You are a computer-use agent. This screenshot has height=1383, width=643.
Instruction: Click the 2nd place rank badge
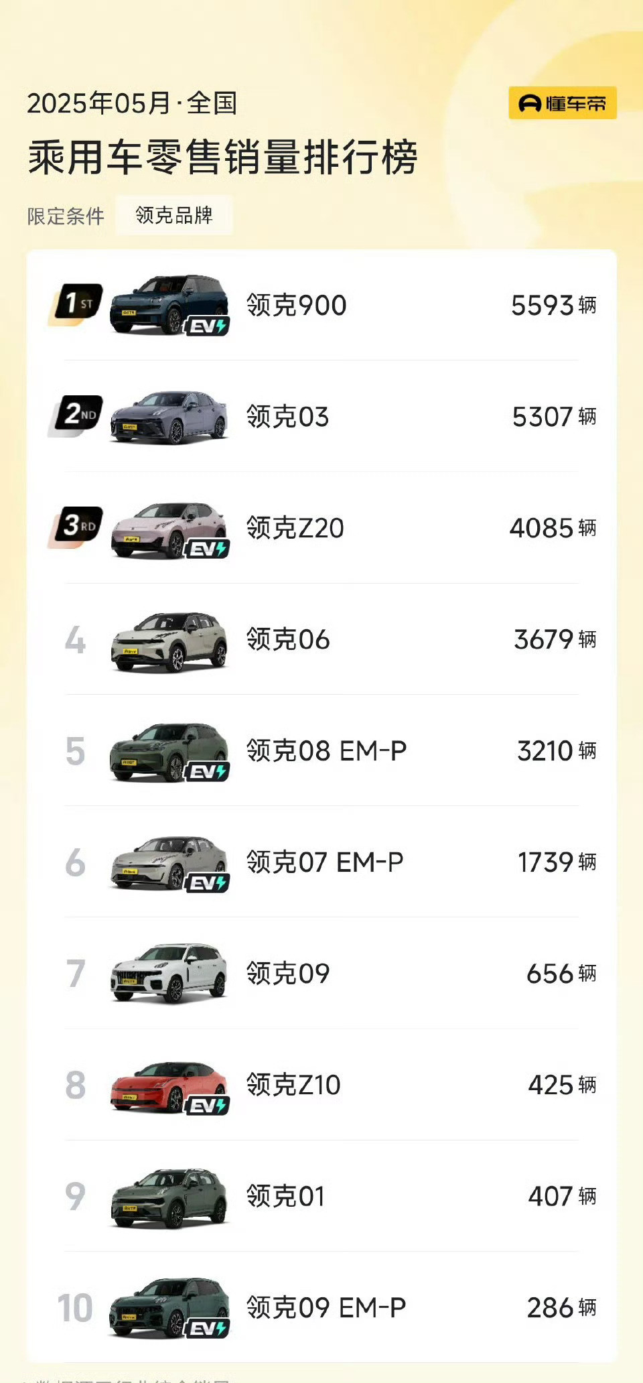(x=76, y=416)
